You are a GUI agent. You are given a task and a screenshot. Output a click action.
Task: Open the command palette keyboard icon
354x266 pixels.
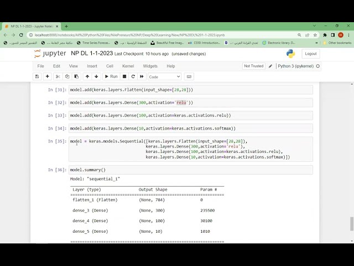pyautogui.click(x=189, y=76)
